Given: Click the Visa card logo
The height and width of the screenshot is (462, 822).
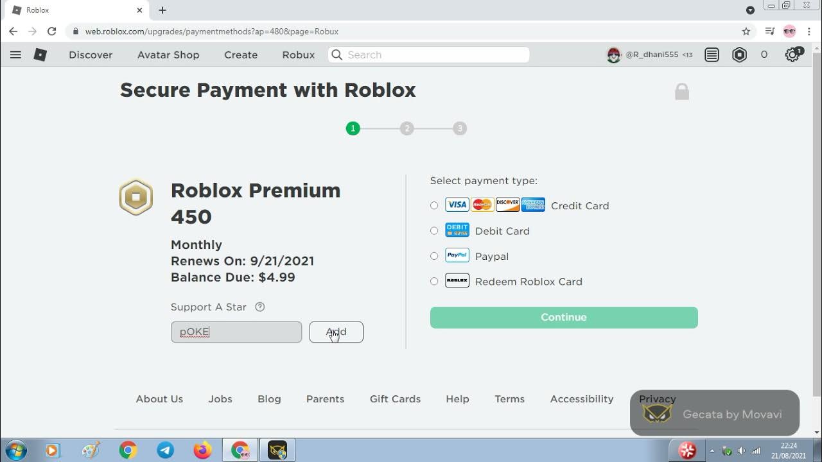Looking at the screenshot, I should click(x=457, y=205).
